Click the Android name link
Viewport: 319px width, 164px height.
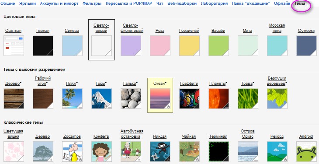(x=306, y=136)
